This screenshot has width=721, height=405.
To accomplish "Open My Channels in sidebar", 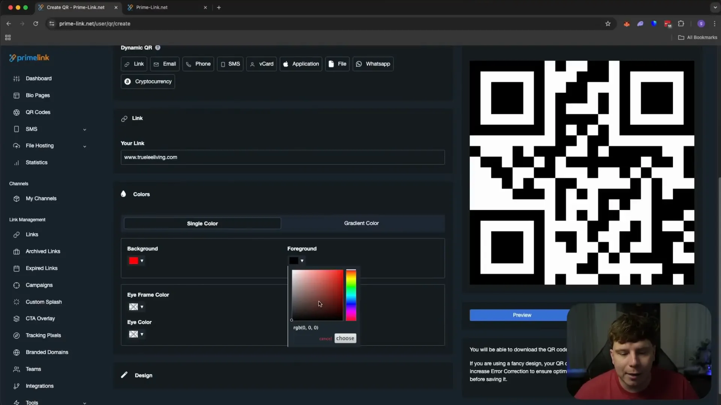I will 41,198.
